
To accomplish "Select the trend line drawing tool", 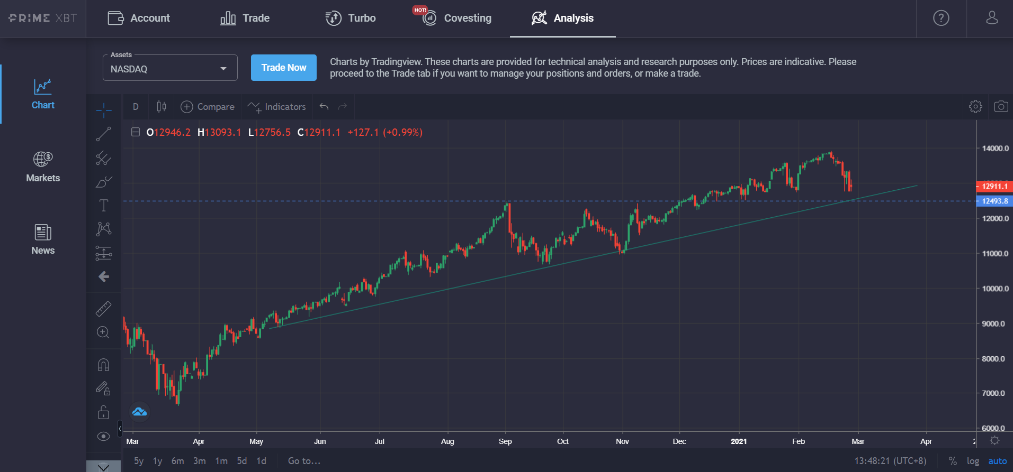I will (x=104, y=134).
